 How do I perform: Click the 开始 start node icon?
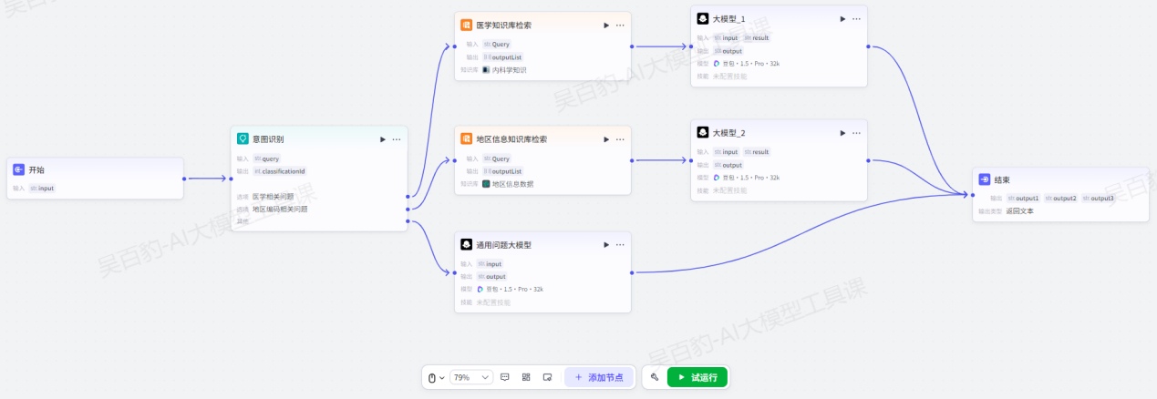click(18, 169)
